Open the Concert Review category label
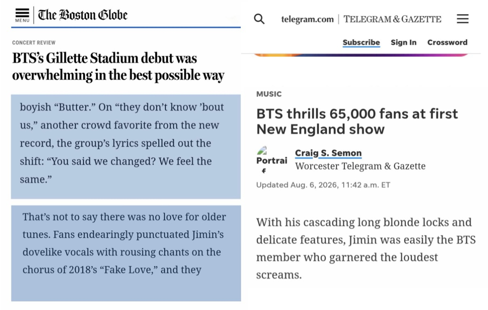Viewport: 488px width, 310px height. (x=34, y=43)
